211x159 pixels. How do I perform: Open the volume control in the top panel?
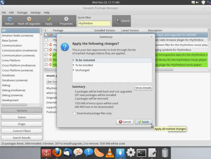(197, 2)
